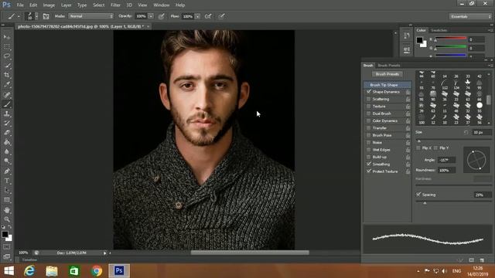Open the blending Mode dropdown
The width and height of the screenshot is (495, 278).
(91, 16)
